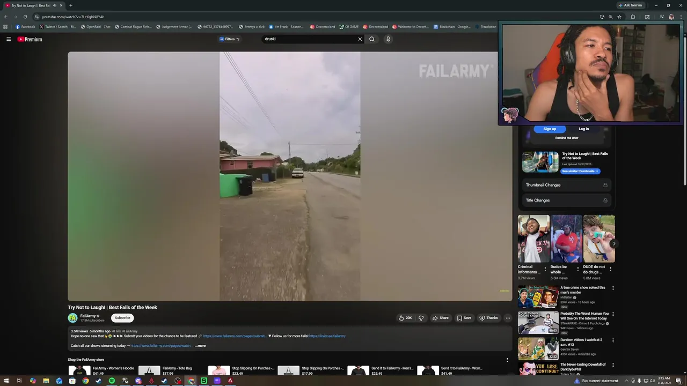This screenshot has height=386, width=687.
Task: Share the video
Action: pyautogui.click(x=440, y=318)
